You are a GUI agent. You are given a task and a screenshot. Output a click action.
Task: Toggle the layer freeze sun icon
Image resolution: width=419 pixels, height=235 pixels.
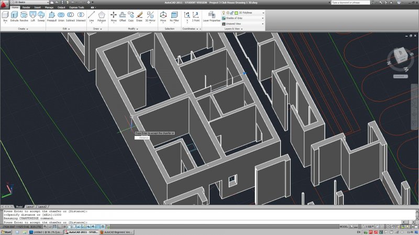(x=227, y=11)
